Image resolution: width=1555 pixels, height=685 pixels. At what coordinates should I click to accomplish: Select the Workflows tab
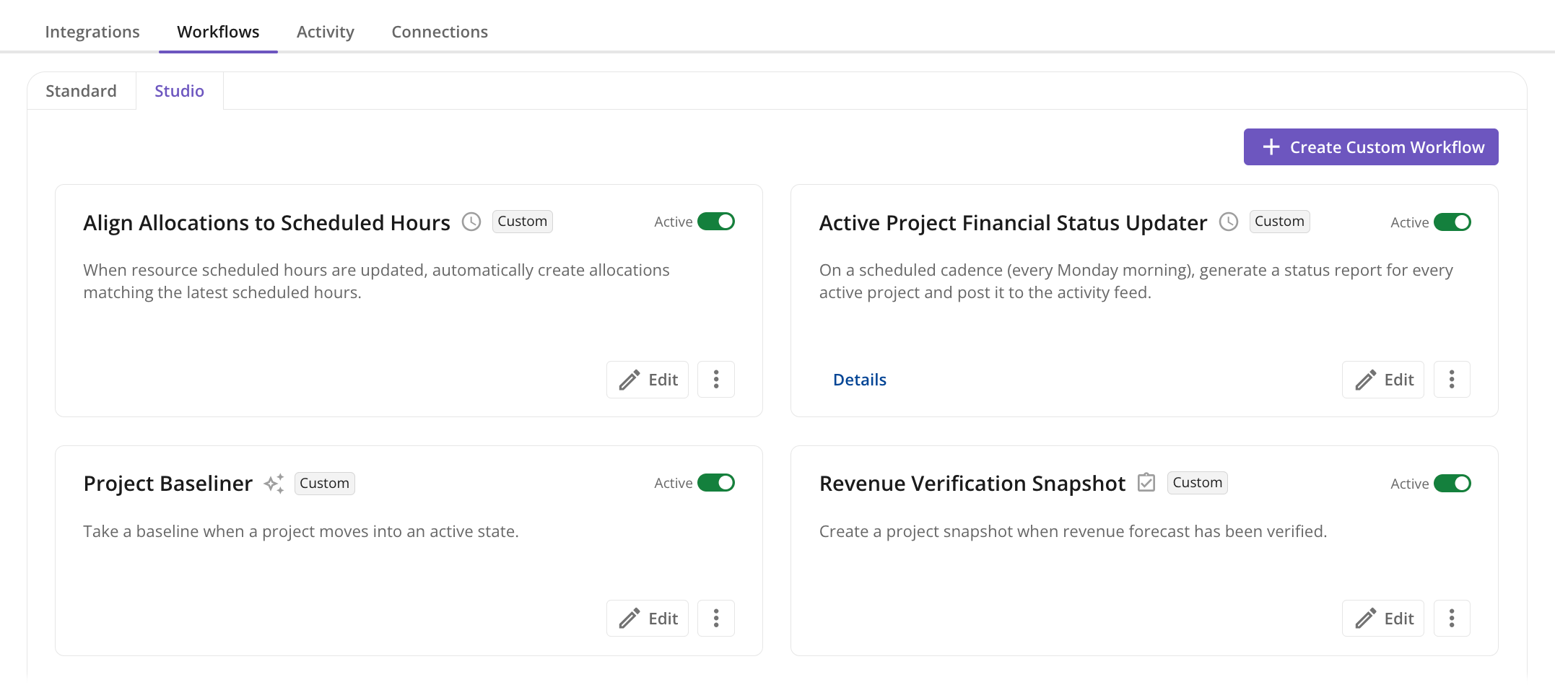click(x=218, y=32)
